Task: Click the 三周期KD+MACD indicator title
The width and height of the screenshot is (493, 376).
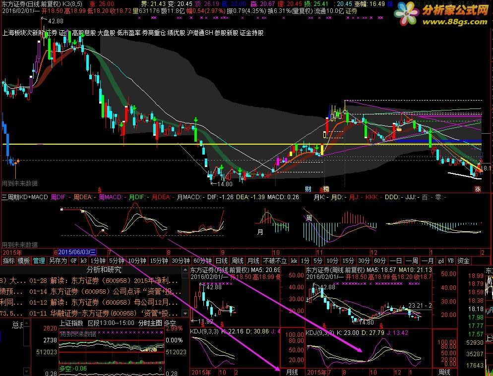Action: coord(25,197)
